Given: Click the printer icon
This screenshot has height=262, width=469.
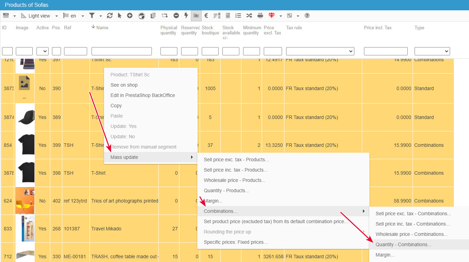Looking at the screenshot, I should pyautogui.click(x=260, y=16).
